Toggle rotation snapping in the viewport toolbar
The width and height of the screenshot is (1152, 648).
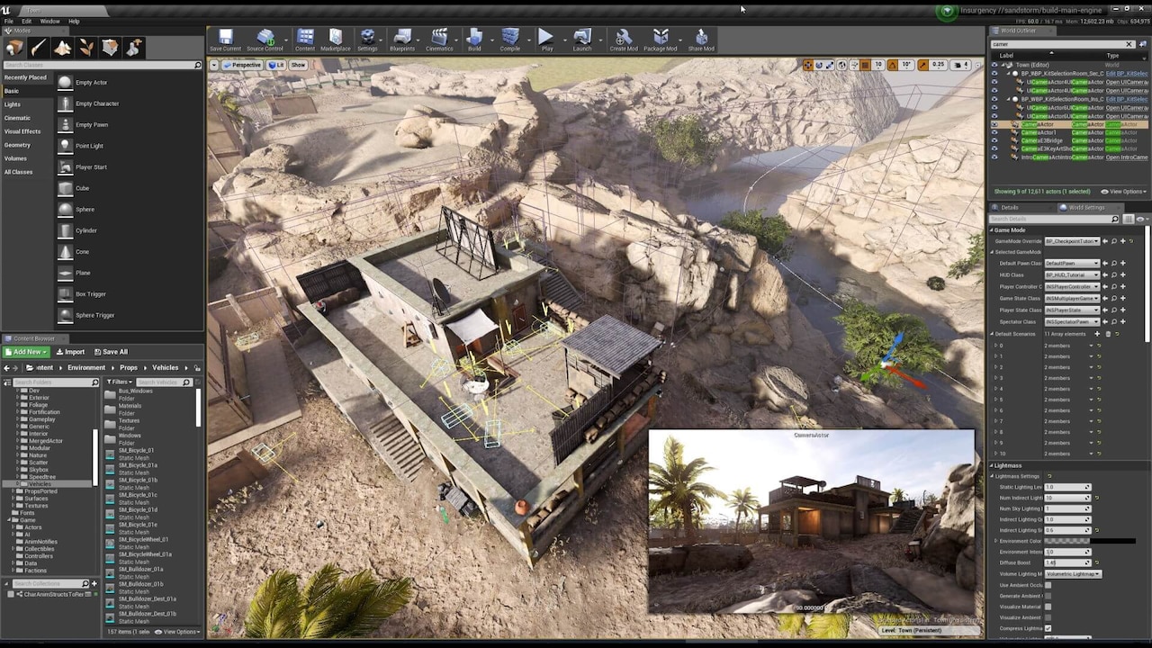pos(893,65)
